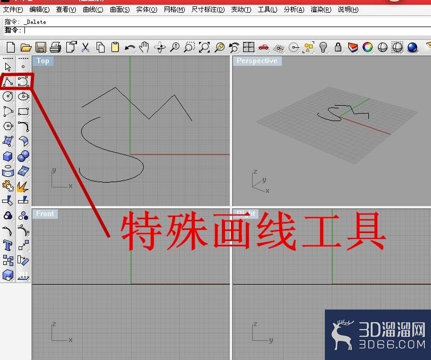Save the file with floppy icon

[41, 47]
